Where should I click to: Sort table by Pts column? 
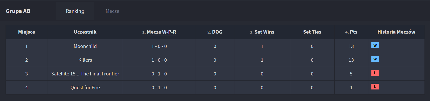351,32
